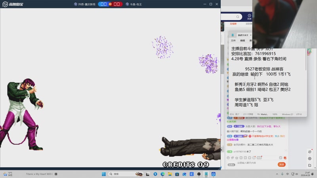Screen dimensions: 317x178
Task: Click the line 学生爹追冠5飞 亚3飞 in Notepad
Action: coord(254,100)
